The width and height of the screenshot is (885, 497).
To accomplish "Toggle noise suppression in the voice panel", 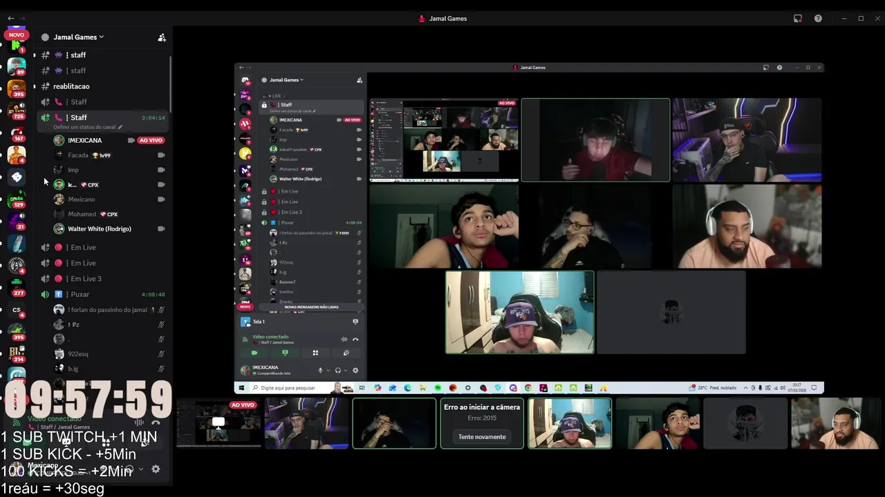I will coord(139,424).
